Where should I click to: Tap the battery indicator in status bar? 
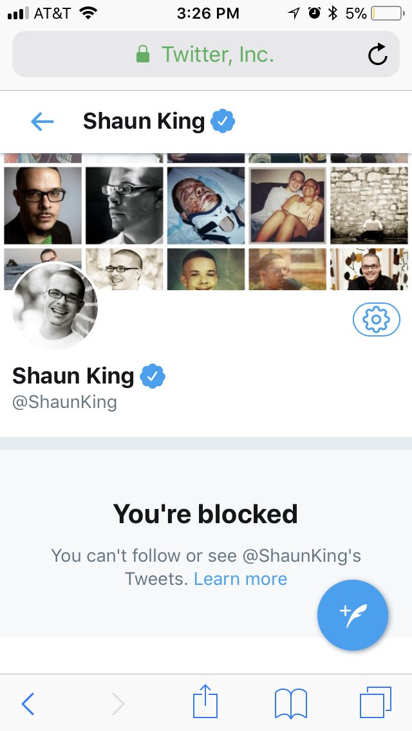coord(388,14)
